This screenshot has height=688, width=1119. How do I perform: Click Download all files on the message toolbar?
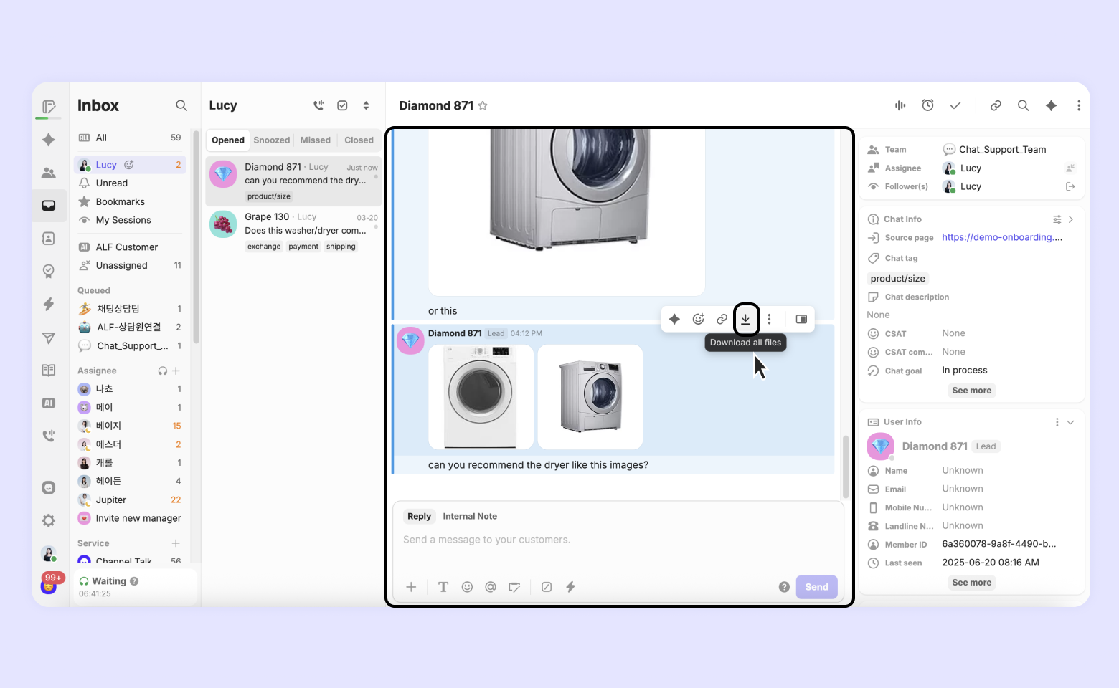pyautogui.click(x=746, y=319)
